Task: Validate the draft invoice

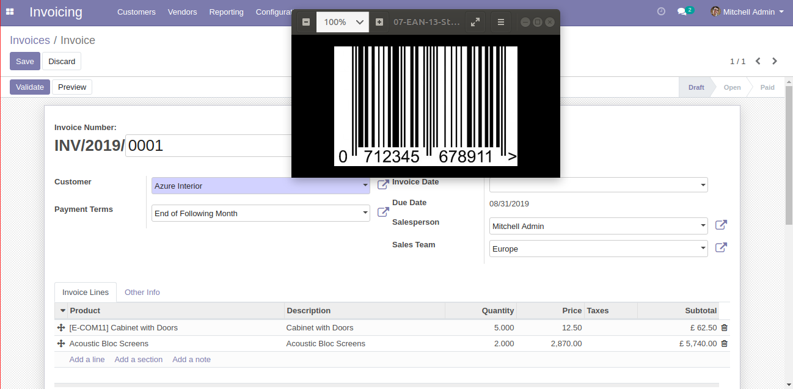Action: (30, 87)
